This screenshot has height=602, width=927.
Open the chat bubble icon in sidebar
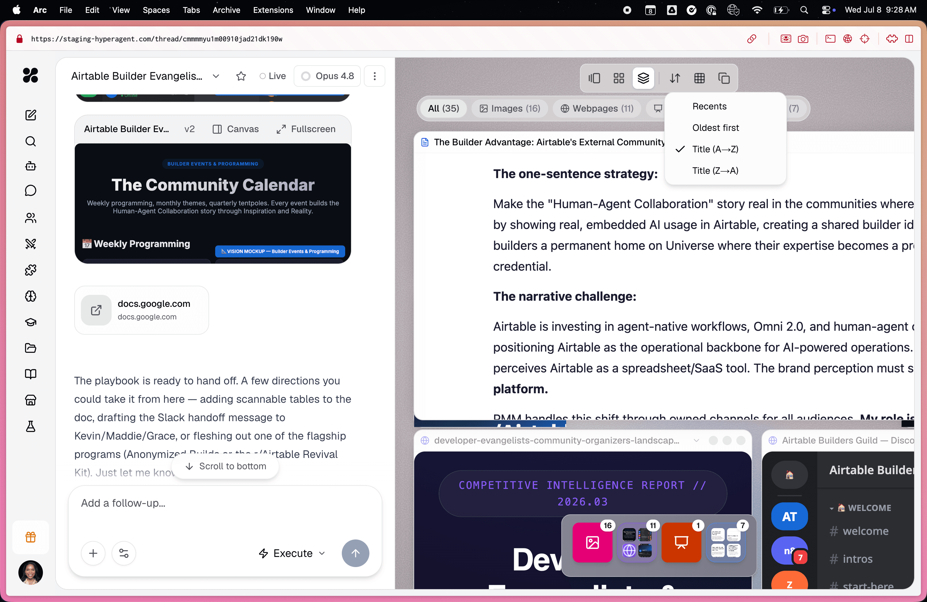[30, 190]
